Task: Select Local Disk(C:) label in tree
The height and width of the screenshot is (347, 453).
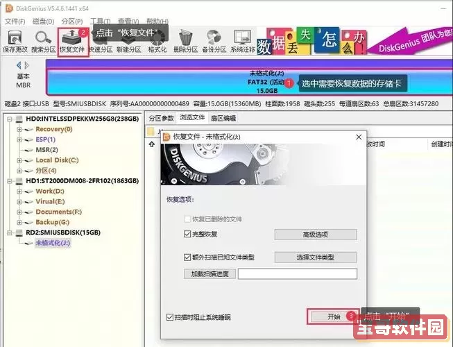Action: click(57, 160)
